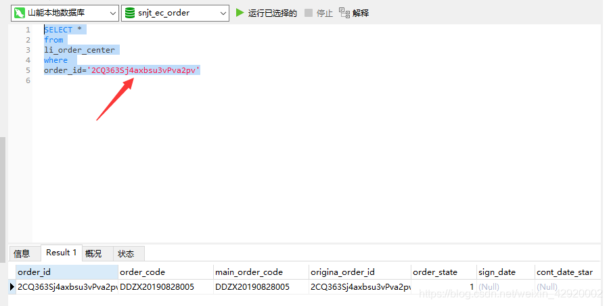Select the order_state cell with value 1
Image resolution: width=609 pixels, height=306 pixels.
[x=444, y=287]
